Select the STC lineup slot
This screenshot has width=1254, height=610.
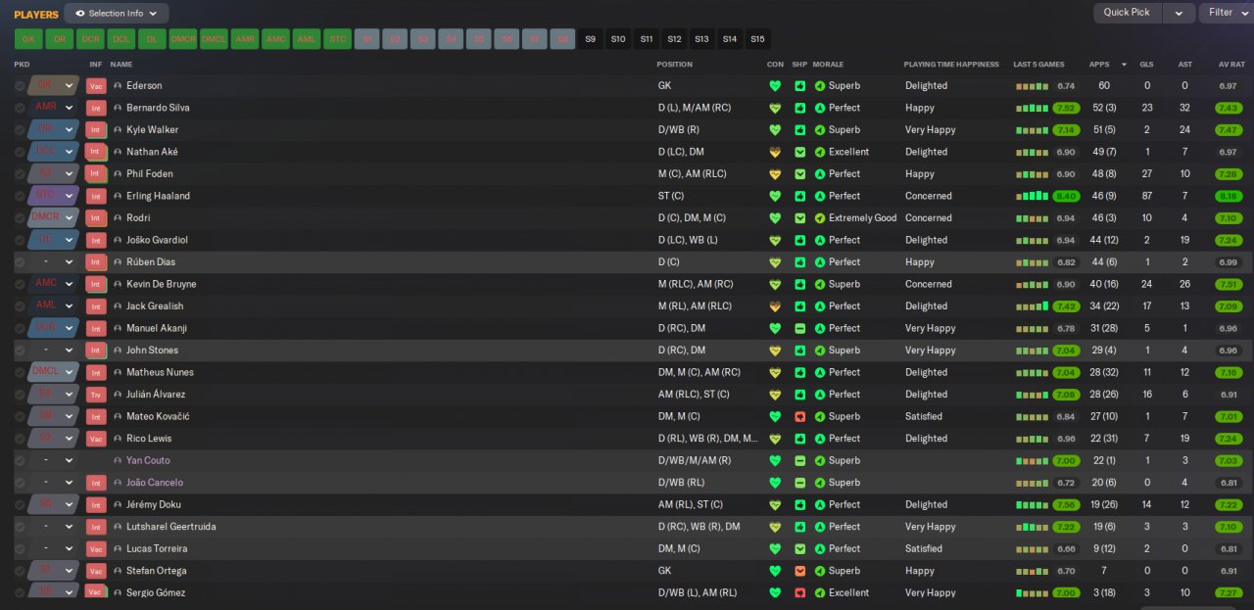coord(337,39)
